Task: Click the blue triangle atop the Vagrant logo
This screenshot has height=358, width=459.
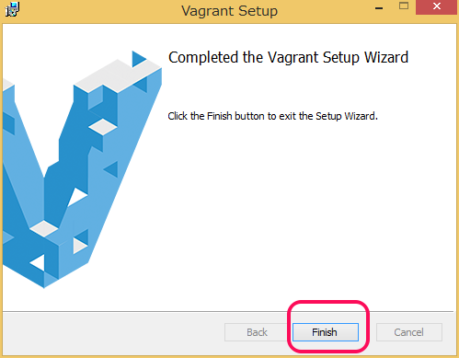Action: (x=139, y=59)
